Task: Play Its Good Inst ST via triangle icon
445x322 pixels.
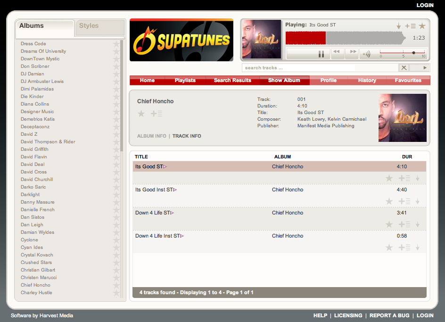Action: (175, 190)
